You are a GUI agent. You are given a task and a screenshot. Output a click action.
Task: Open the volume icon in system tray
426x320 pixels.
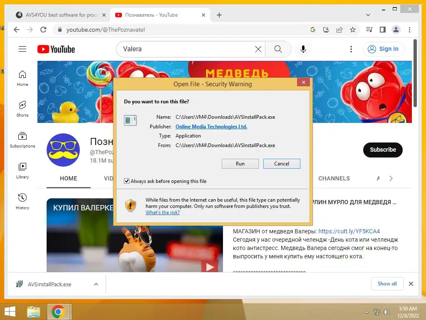[386, 312]
